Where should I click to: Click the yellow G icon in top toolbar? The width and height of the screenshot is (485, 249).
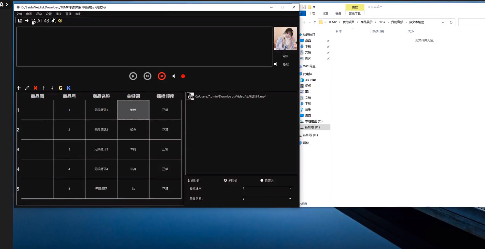click(60, 21)
